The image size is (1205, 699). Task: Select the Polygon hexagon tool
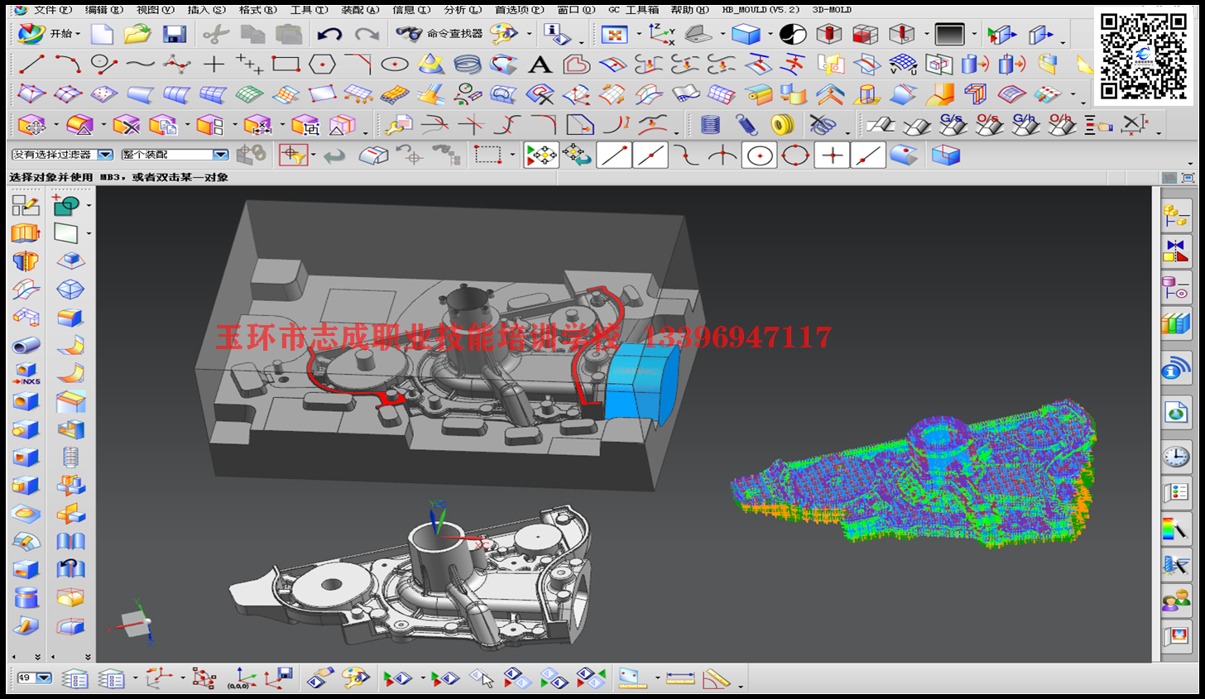click(322, 64)
